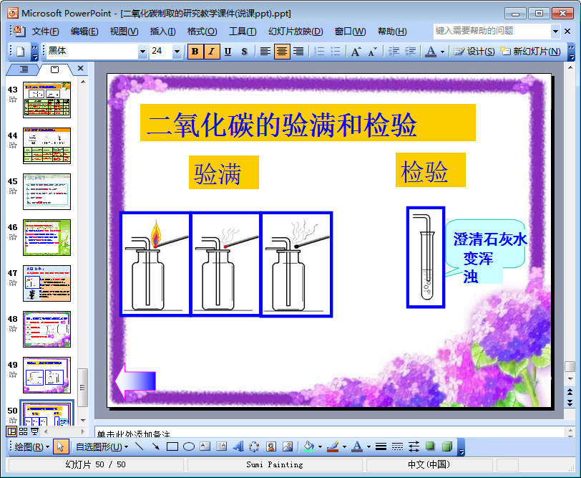Click the Insert WordArt icon
The height and width of the screenshot is (478, 581).
pos(239,446)
